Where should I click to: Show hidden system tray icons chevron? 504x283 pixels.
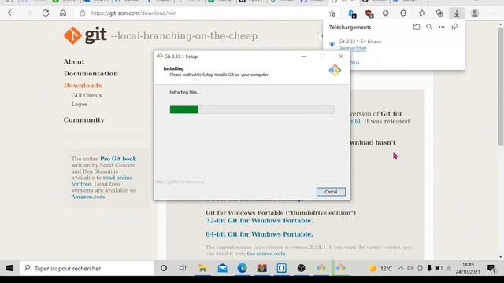pyautogui.click(x=401, y=268)
